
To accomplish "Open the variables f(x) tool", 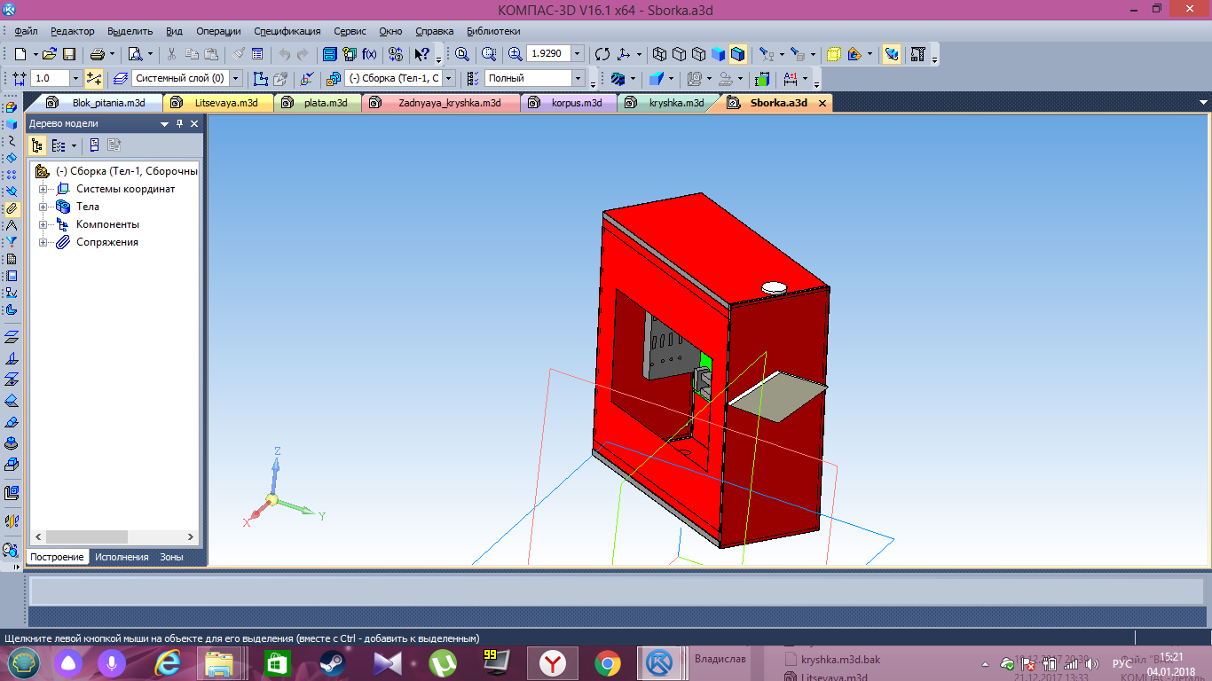I will coord(369,54).
